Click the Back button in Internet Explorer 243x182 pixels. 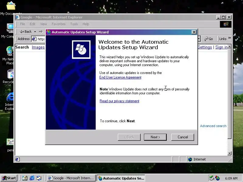pyautogui.click(x=26, y=32)
